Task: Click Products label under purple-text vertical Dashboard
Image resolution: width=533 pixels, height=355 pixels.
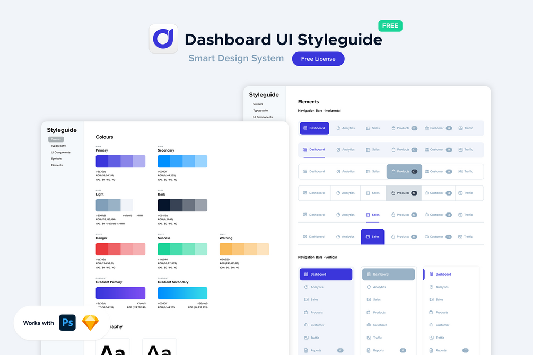Action: click(442, 312)
